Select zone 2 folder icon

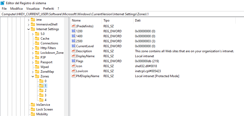click(x=41, y=90)
